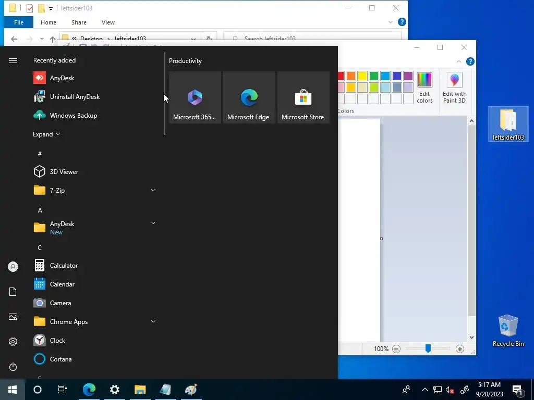Viewport: 534px width, 400px height.
Task: Jump to letter C index header
Action: (40, 247)
